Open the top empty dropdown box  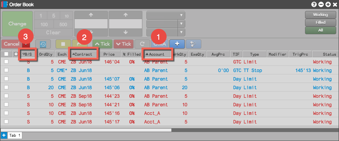[166, 15]
